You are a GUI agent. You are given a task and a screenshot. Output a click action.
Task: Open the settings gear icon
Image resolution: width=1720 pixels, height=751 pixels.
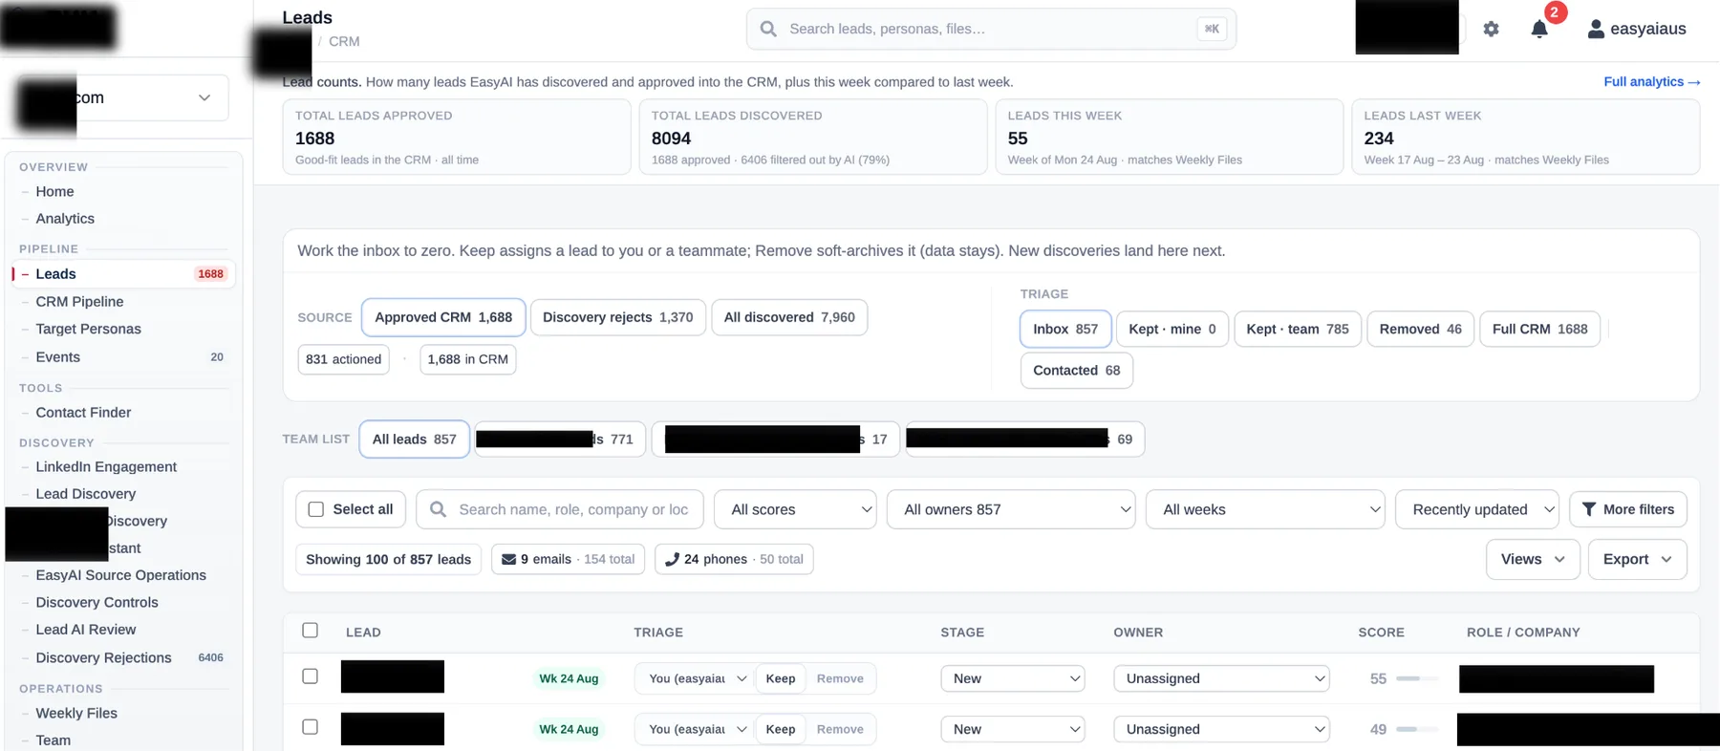coord(1491,29)
